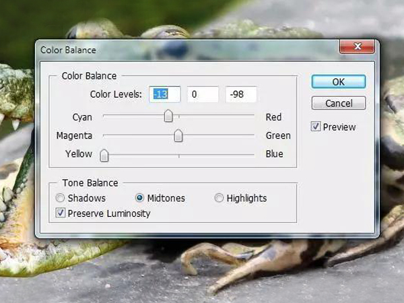Click the Cyan-Red track near the Red end
Image resolution: width=404 pixels, height=303 pixels.
click(x=249, y=117)
